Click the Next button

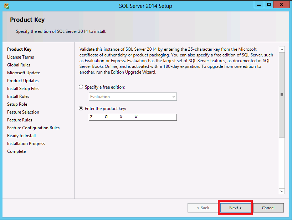coord(235,208)
